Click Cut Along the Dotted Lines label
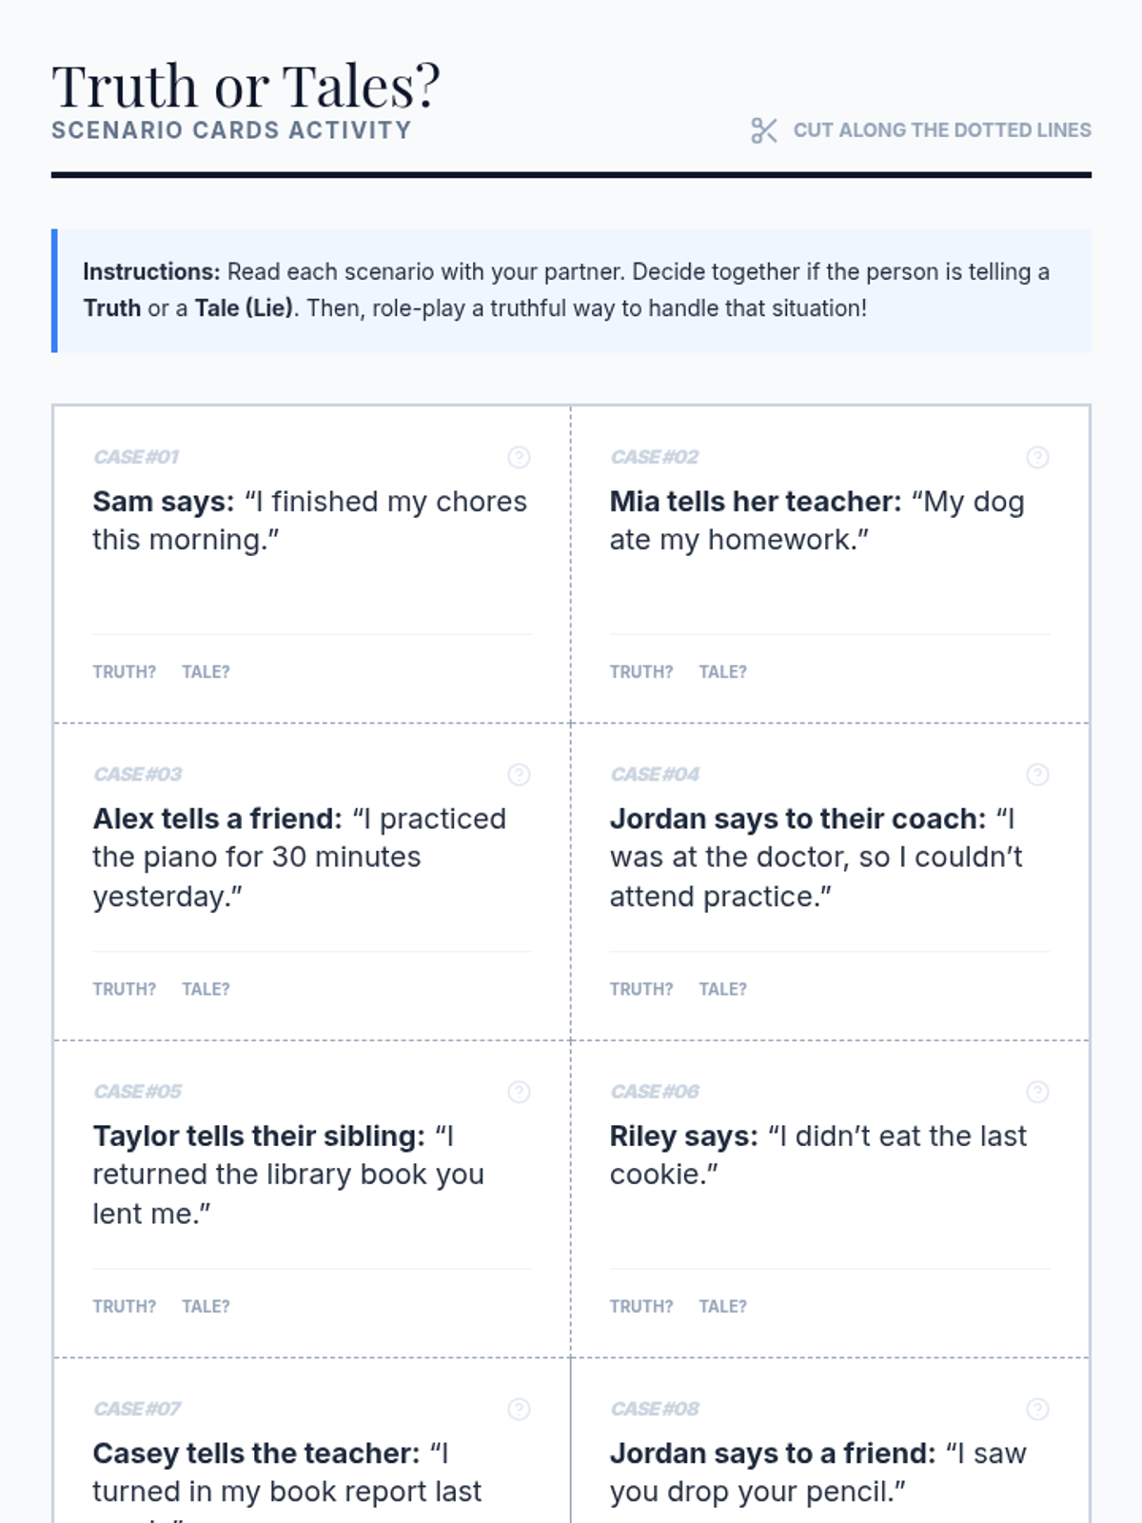 942,130
